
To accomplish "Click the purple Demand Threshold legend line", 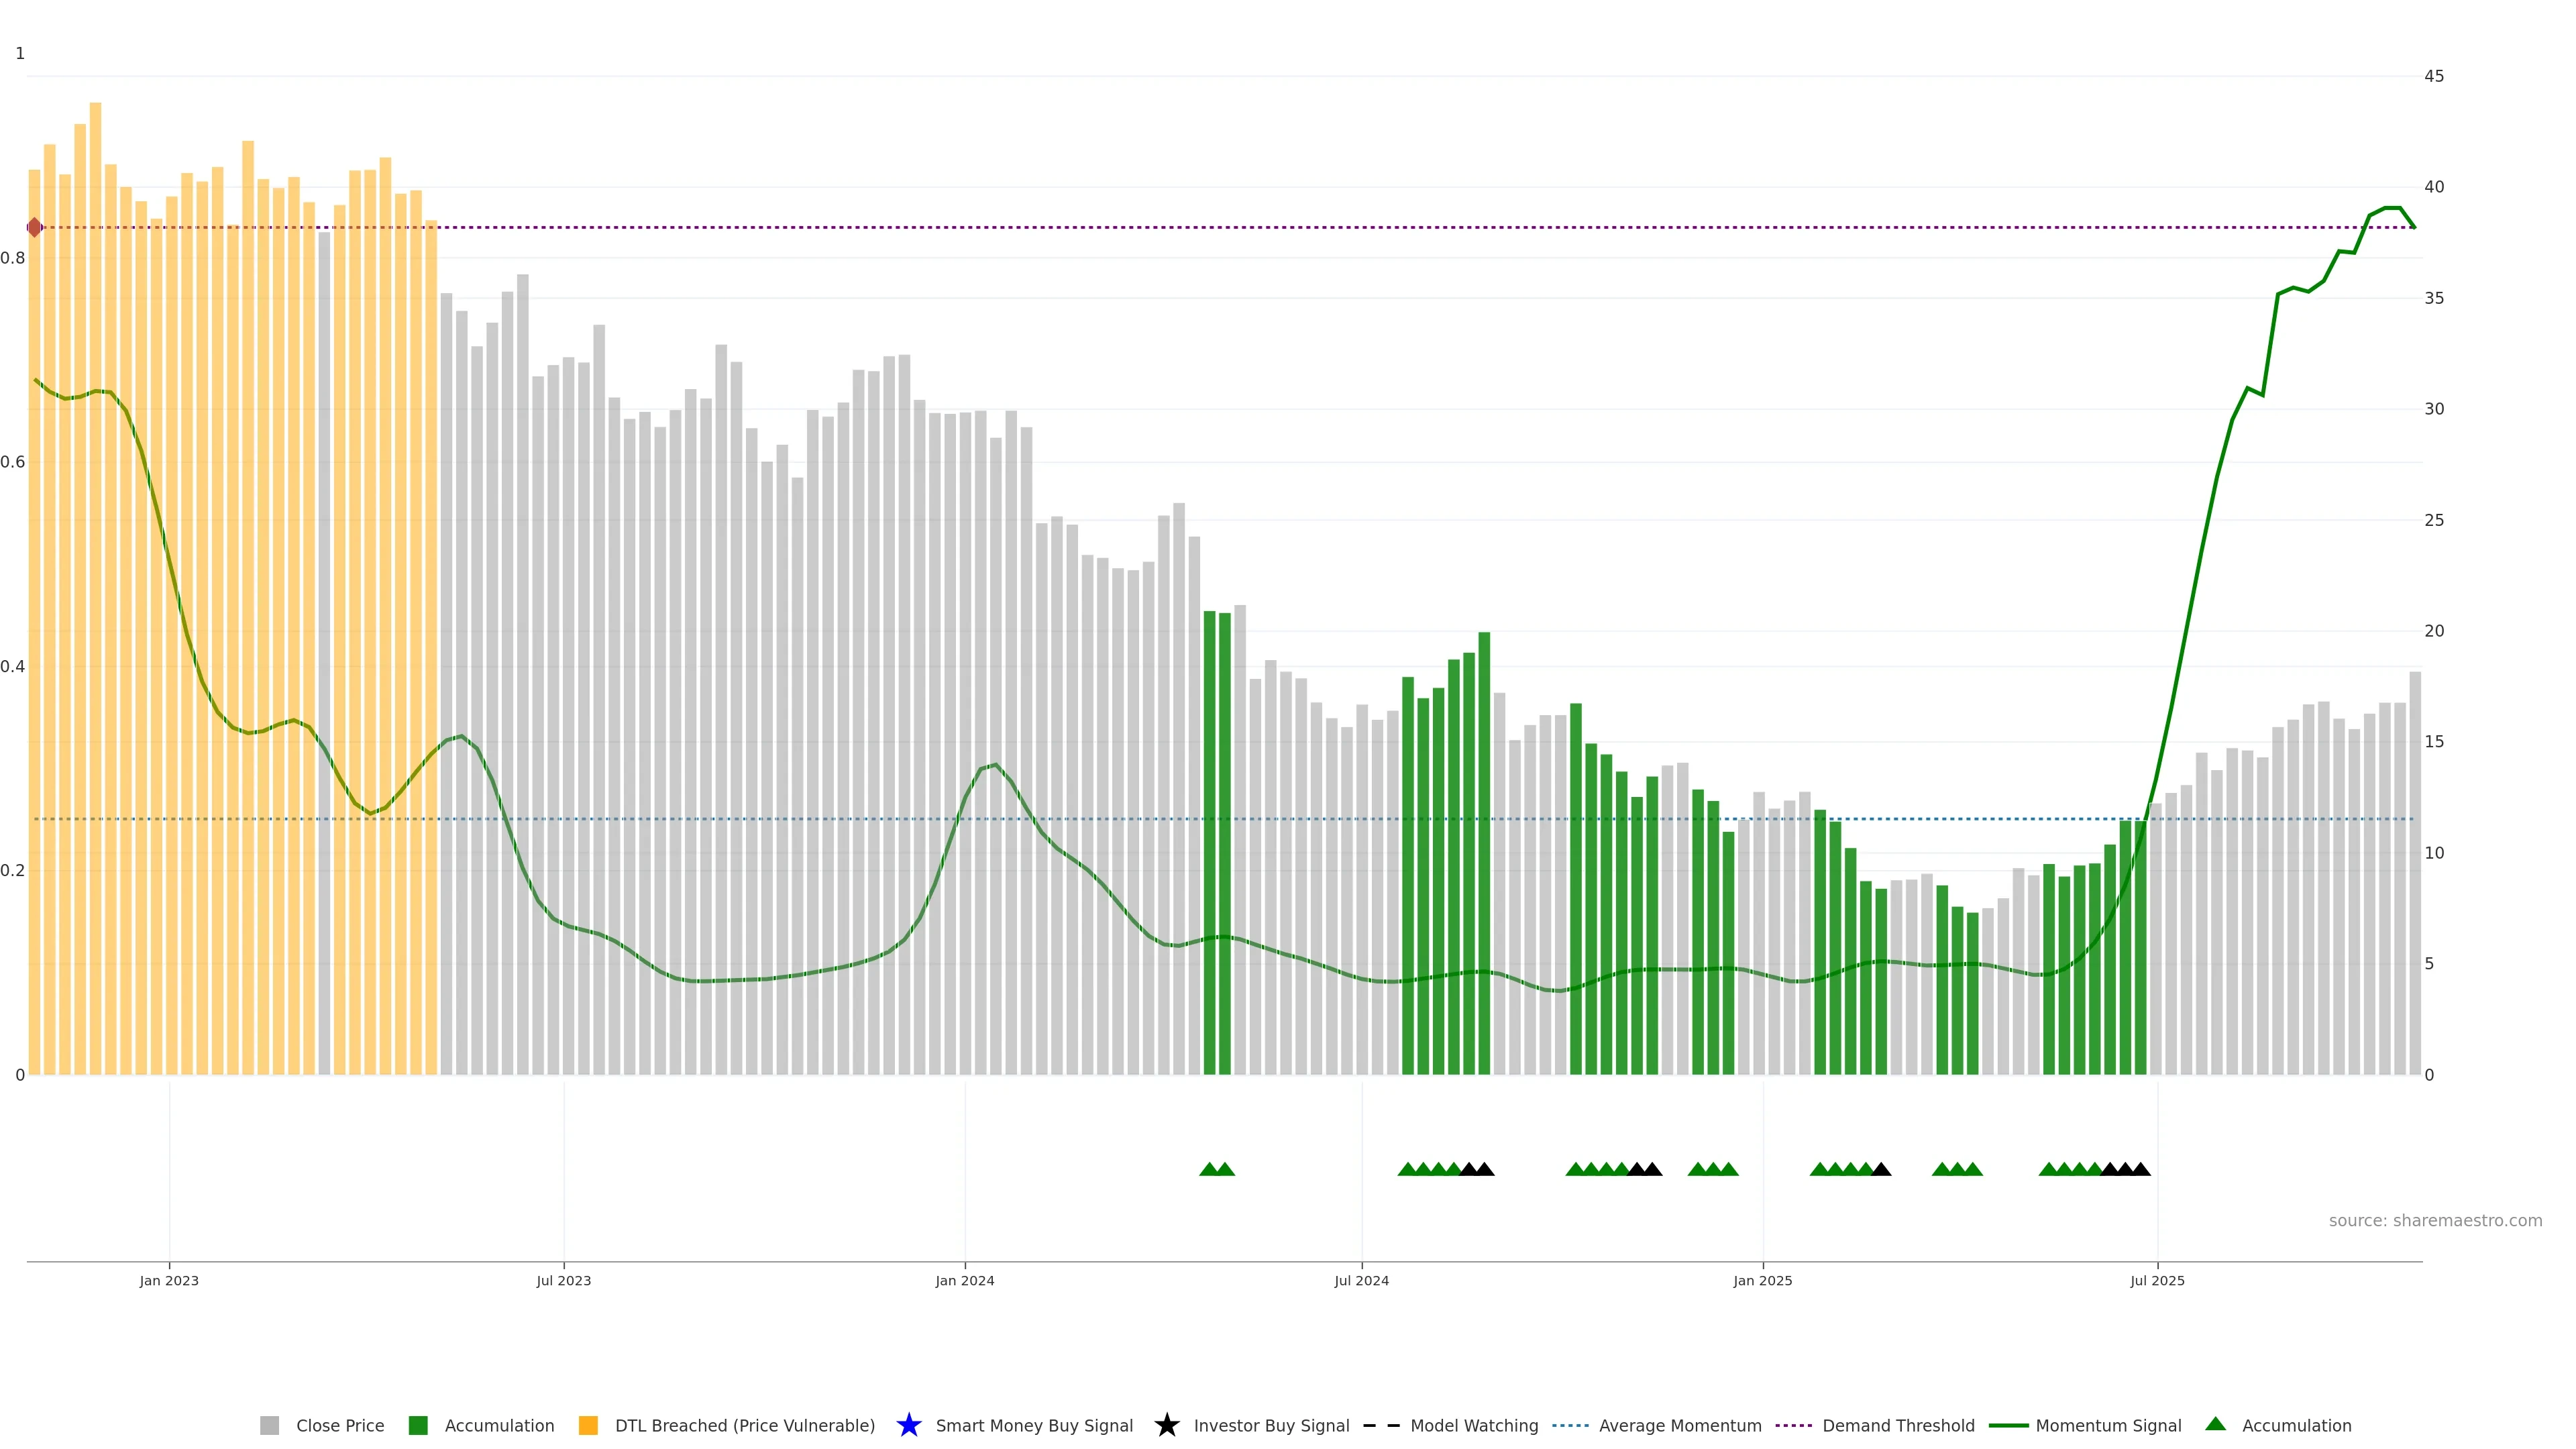I will (x=1793, y=1425).
